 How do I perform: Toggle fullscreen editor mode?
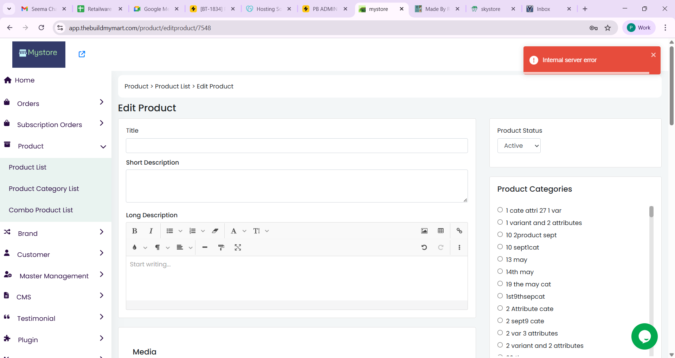click(x=238, y=247)
